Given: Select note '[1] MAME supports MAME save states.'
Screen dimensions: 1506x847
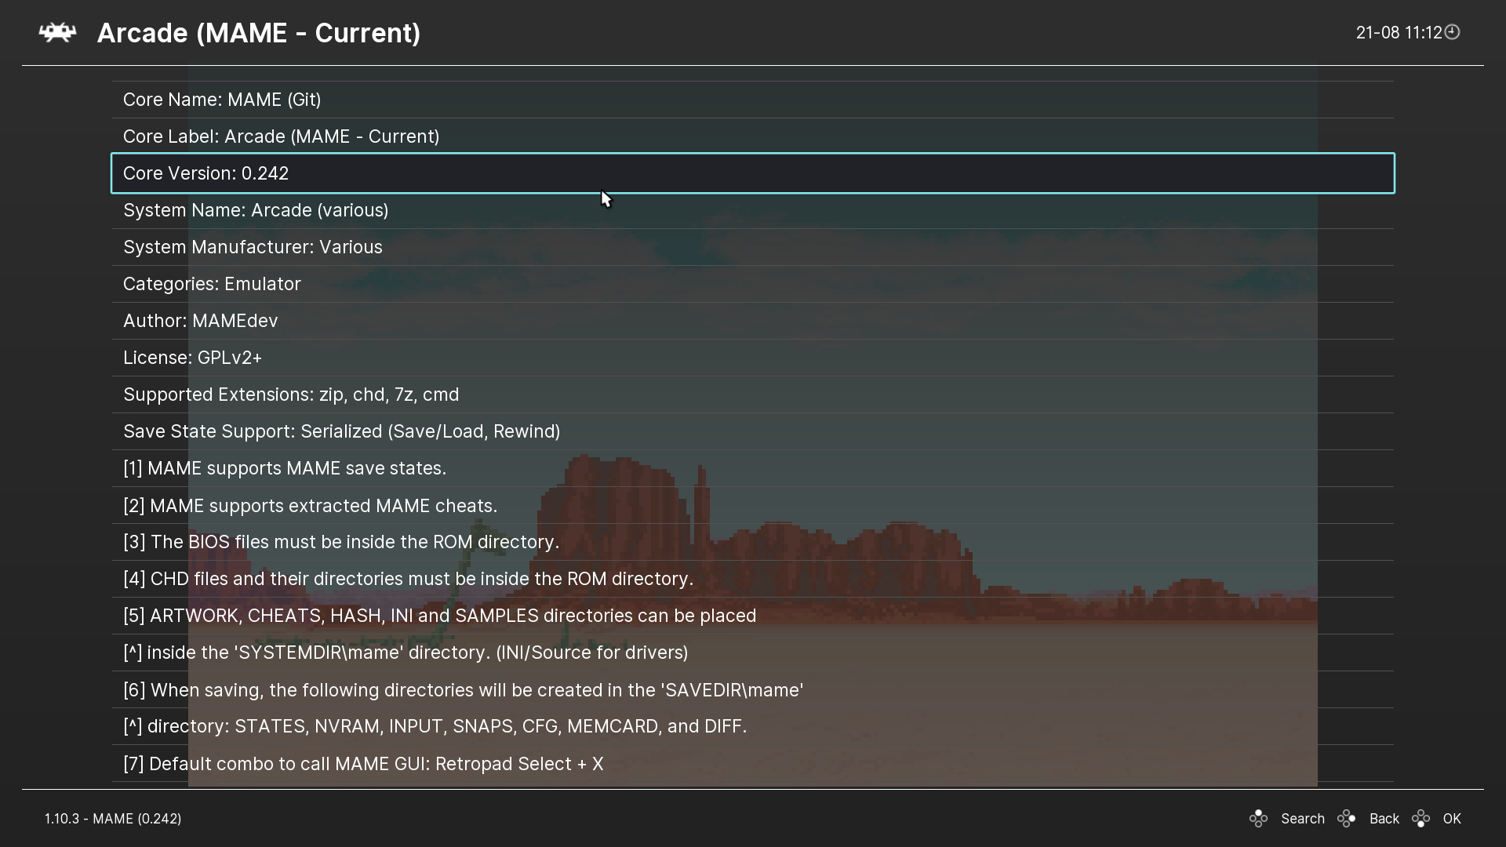Looking at the screenshot, I should pyautogui.click(x=753, y=468).
